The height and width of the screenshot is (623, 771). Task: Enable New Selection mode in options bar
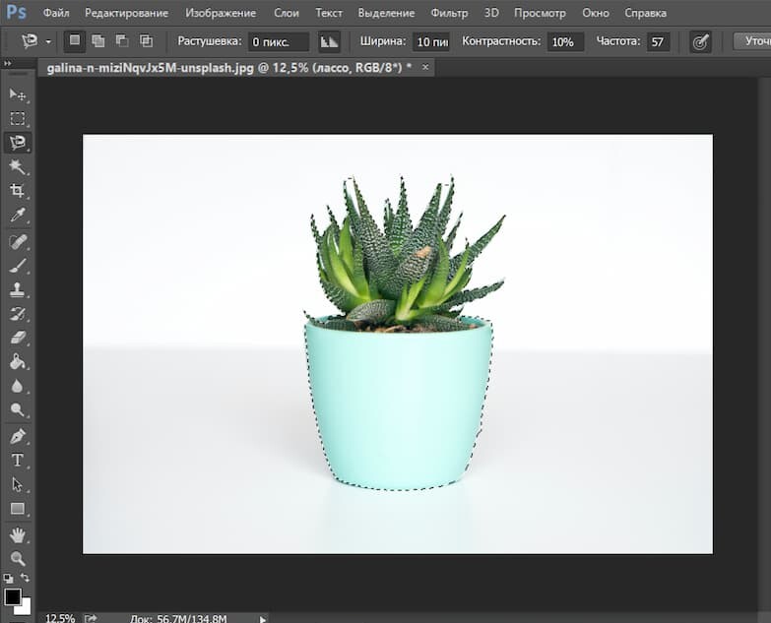pos(75,41)
